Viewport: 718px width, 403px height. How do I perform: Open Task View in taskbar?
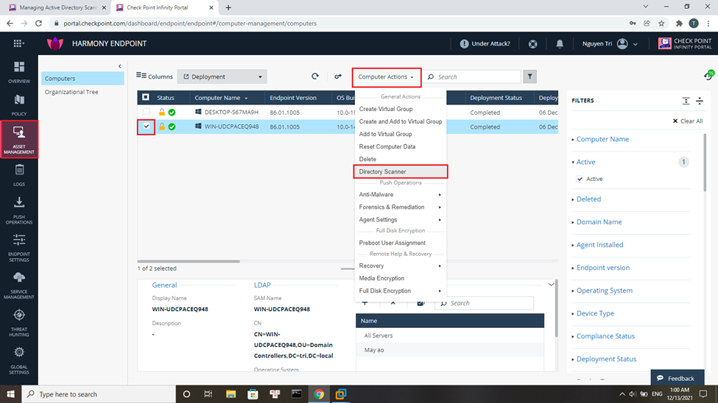(x=208, y=394)
